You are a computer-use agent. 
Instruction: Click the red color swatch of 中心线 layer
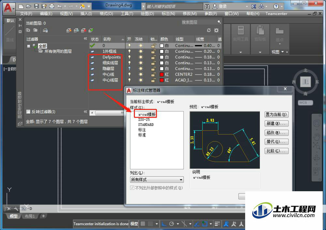tap(162, 74)
